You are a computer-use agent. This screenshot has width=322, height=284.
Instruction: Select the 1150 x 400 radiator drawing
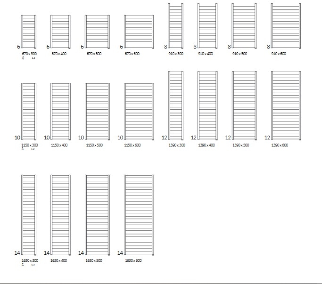60,112
